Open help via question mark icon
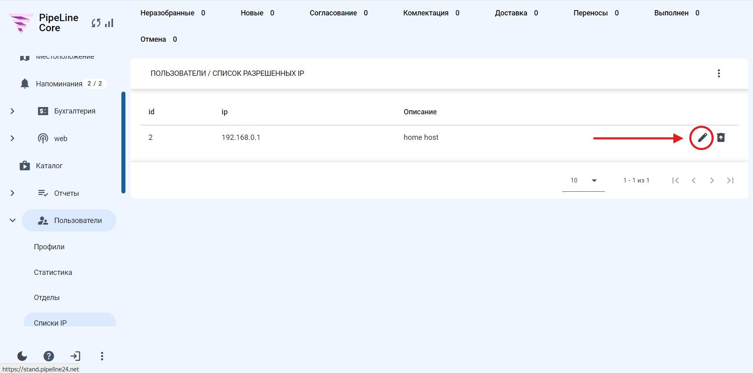 point(49,356)
